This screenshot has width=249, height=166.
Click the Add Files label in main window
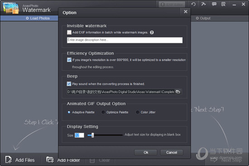click(25, 160)
